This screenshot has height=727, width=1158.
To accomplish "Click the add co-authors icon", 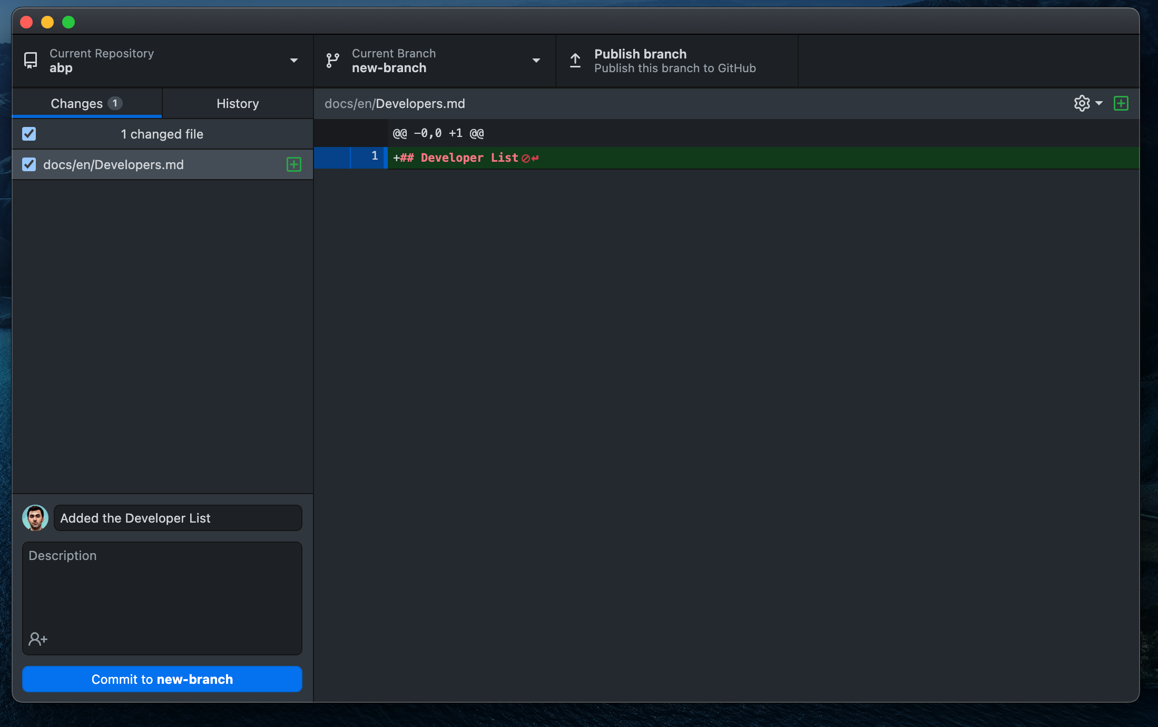I will (x=38, y=639).
